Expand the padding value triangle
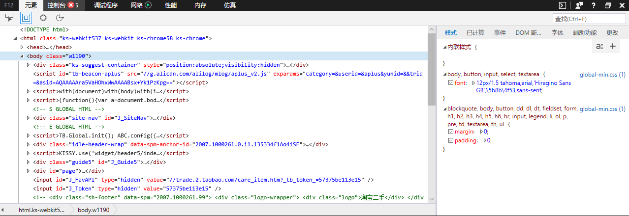Viewport: 629px width, 216px height. coord(485,140)
